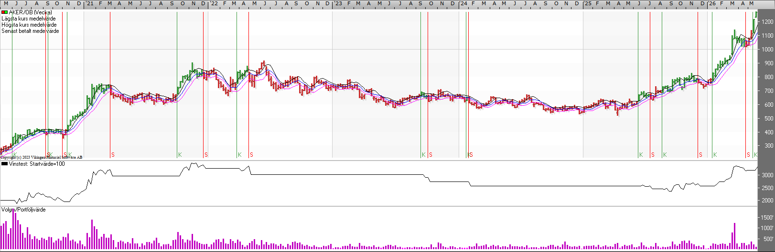Image resolution: width=775 pixels, height=252 pixels.
Task: Click the 2000 value on Vinstest axis
Action: pyautogui.click(x=767, y=201)
